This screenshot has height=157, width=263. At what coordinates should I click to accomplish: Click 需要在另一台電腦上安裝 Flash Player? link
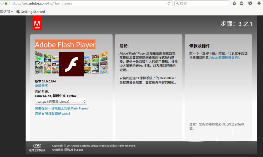(62, 108)
